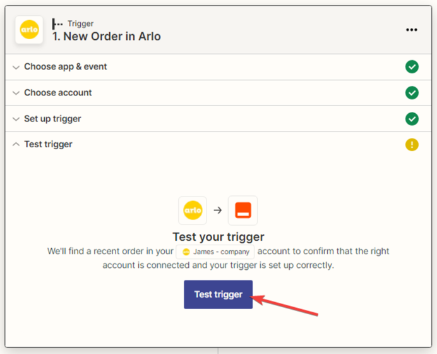This screenshot has height=354, width=437.
Task: Expand the Choose app & event chevron
Action: pyautogui.click(x=16, y=67)
